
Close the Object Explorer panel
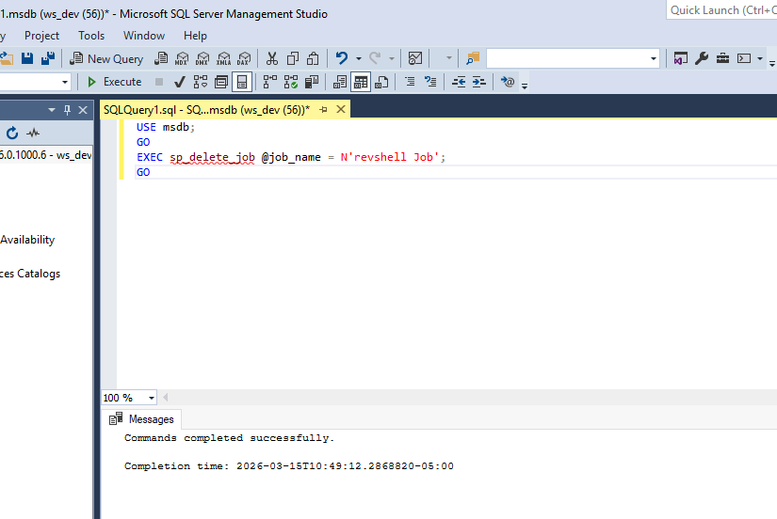(x=83, y=110)
